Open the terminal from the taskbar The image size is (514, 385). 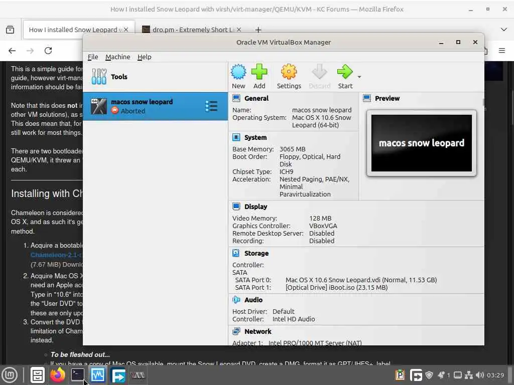pos(78,375)
